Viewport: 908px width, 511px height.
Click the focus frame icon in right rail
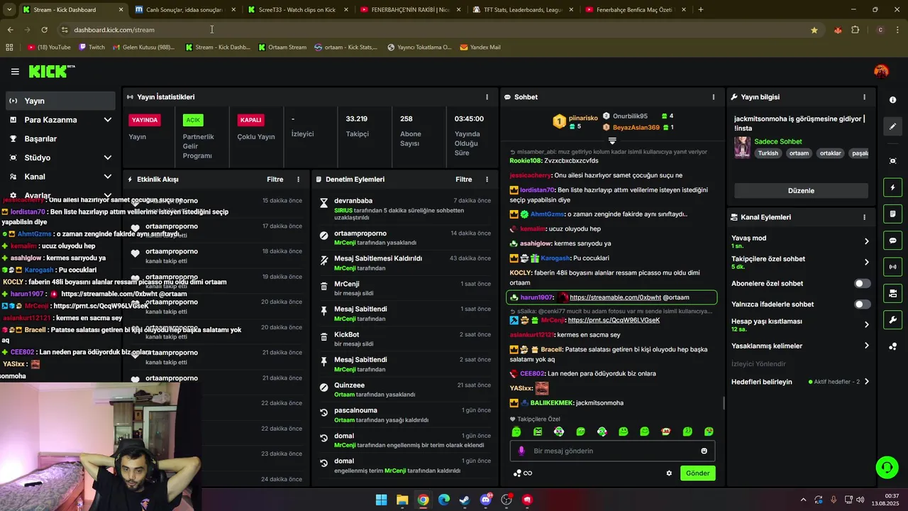click(892, 161)
